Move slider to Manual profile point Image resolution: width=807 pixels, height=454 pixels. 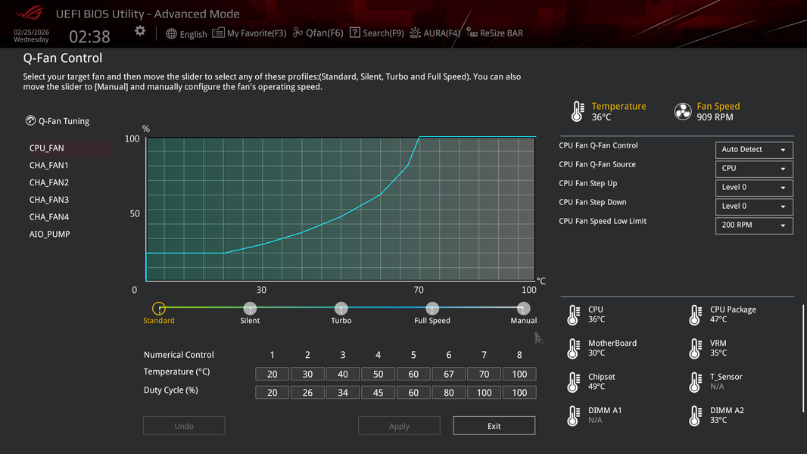523,309
